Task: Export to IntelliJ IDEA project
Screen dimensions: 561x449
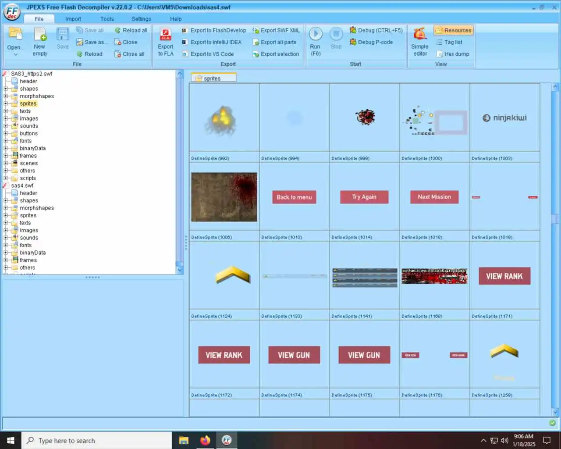Action: coord(211,42)
